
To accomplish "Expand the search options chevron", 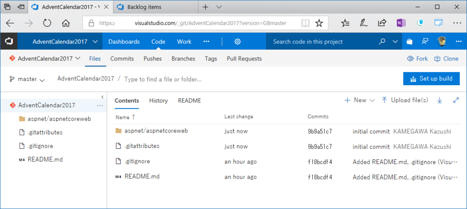I will (395, 41).
